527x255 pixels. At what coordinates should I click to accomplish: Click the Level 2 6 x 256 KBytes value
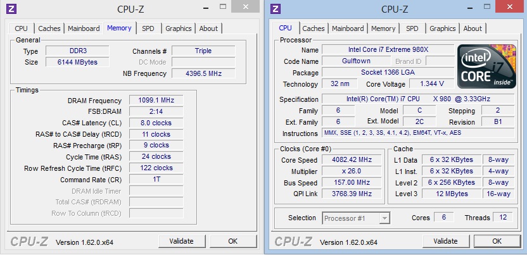(451, 182)
